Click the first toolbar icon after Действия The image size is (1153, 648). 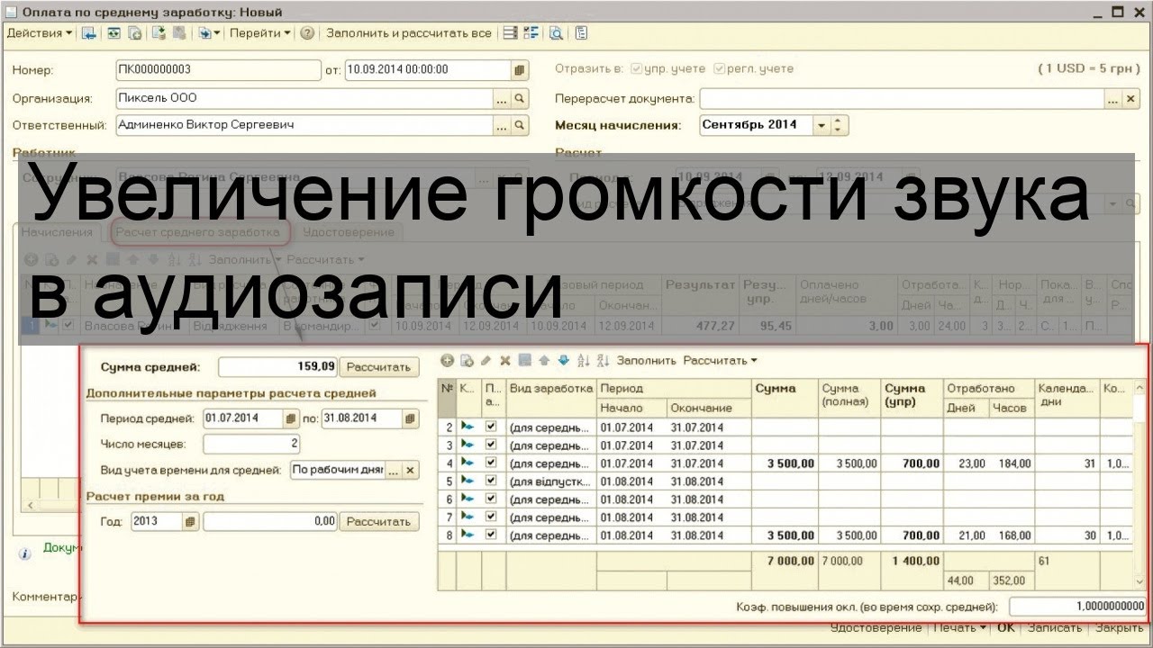coord(88,33)
